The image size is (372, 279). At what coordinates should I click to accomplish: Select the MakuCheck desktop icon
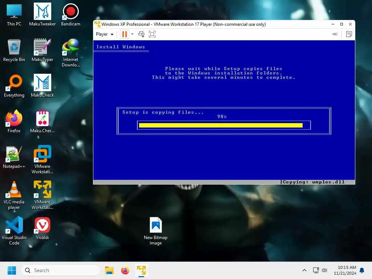coord(42,86)
